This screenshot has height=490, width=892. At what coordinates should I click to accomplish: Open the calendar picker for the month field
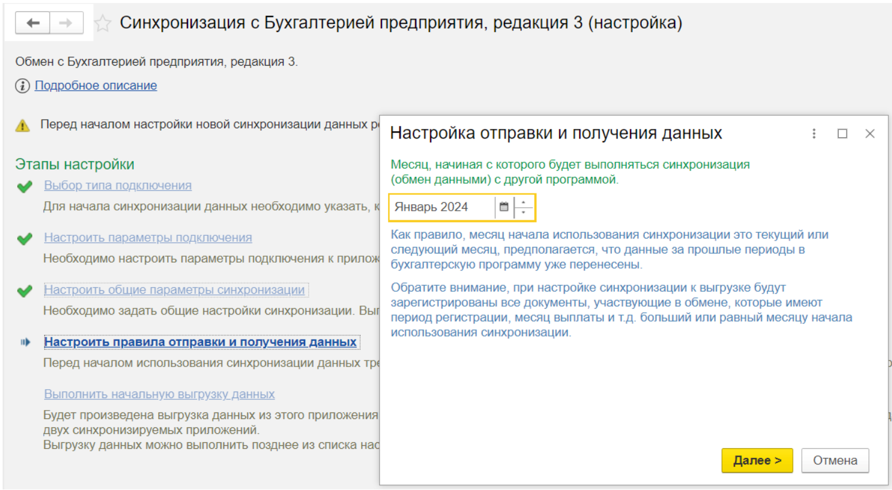click(504, 207)
